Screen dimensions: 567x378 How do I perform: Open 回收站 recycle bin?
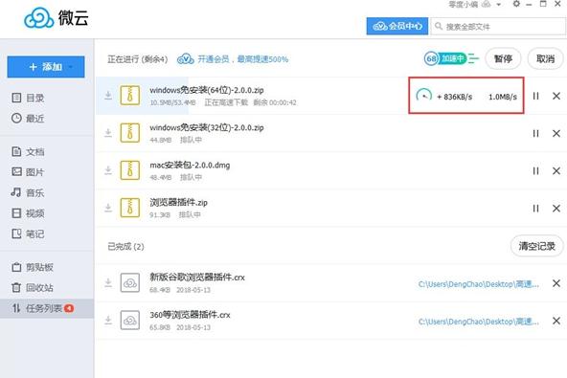[33, 288]
